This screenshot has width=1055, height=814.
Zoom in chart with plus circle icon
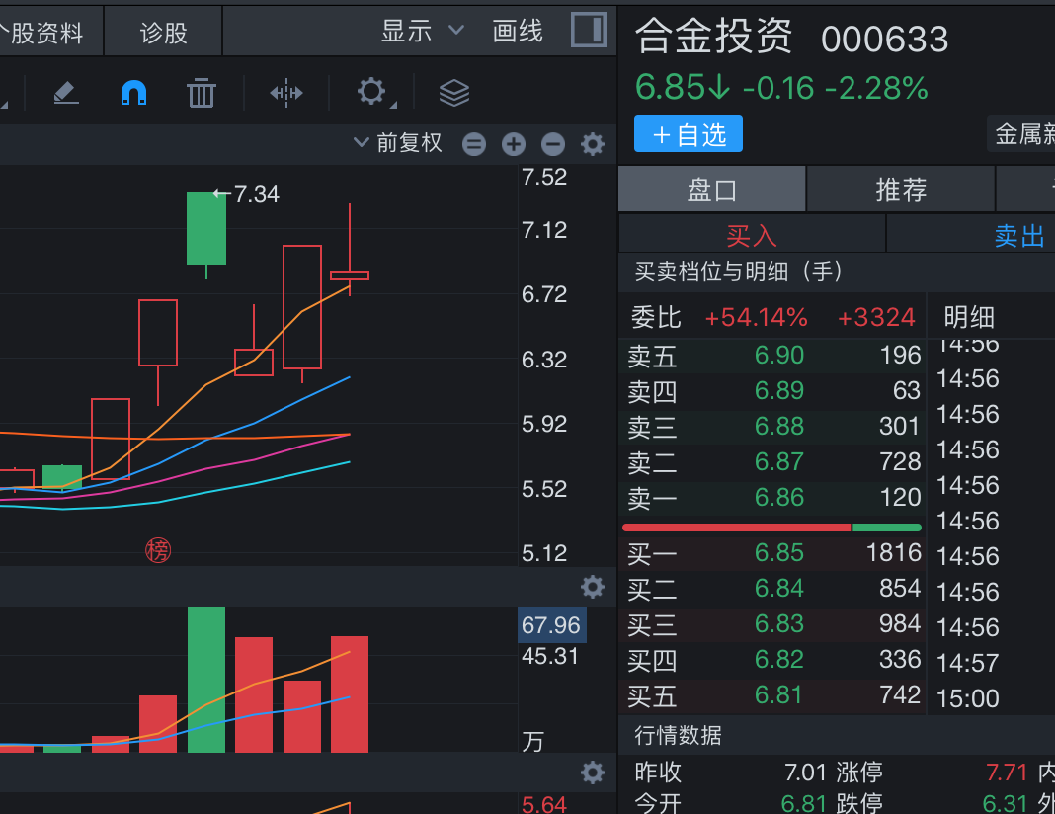tap(514, 144)
